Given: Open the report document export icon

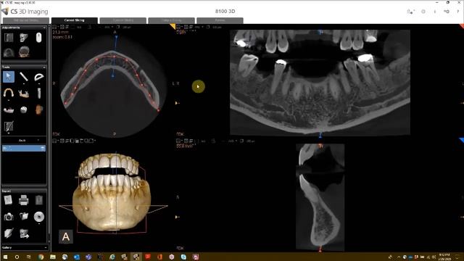Looking at the screenshot, I should 8,200.
